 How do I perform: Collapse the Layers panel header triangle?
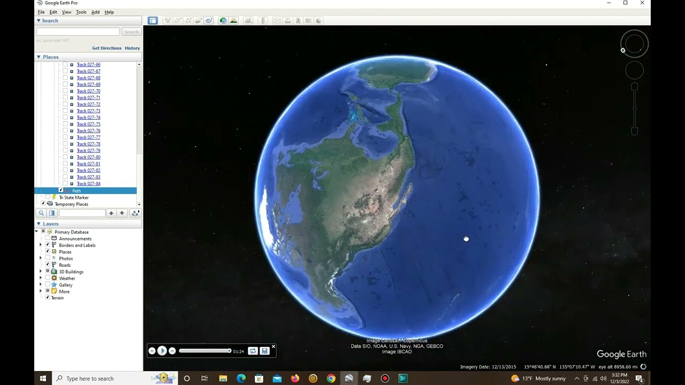coord(39,224)
